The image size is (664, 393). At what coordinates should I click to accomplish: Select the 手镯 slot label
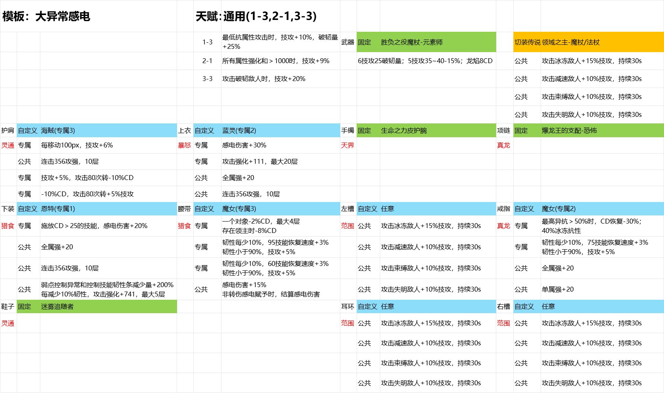(x=348, y=130)
